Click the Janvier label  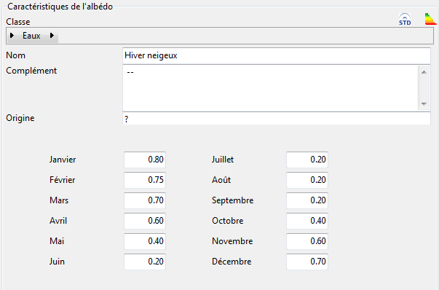point(63,160)
